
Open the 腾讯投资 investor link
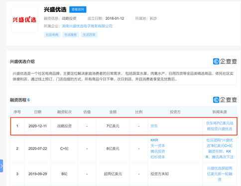coord(158,151)
